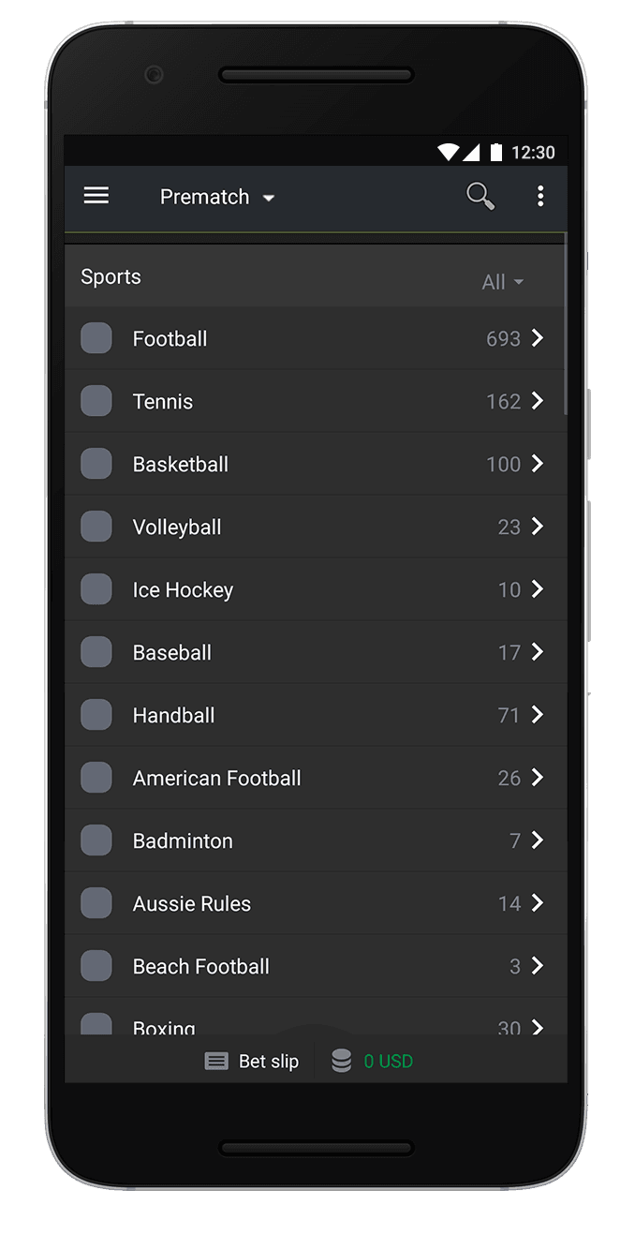The image size is (635, 1234).
Task: Open the Prematch dropdown
Action: (x=217, y=197)
